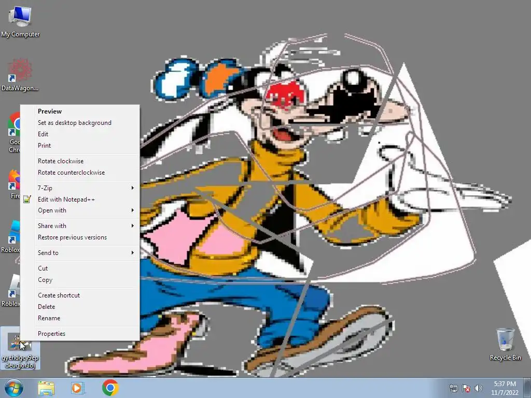Click the Notepad++ icon in context menu
Image resolution: width=531 pixels, height=398 pixels.
coord(27,200)
